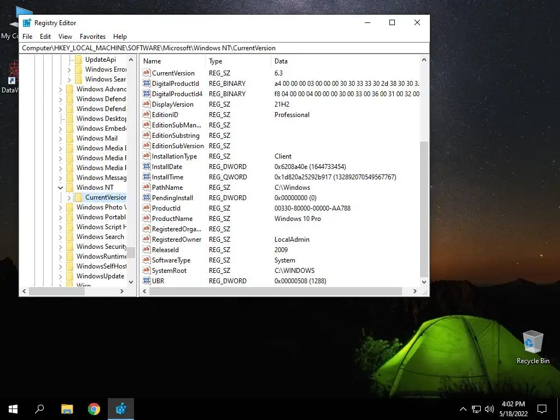
Task: Open the Edit menu
Action: pyautogui.click(x=45, y=37)
